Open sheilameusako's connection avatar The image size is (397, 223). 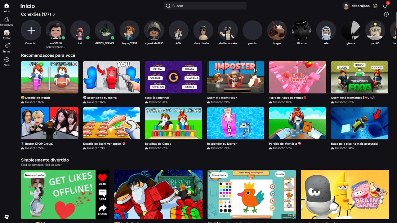228,30
